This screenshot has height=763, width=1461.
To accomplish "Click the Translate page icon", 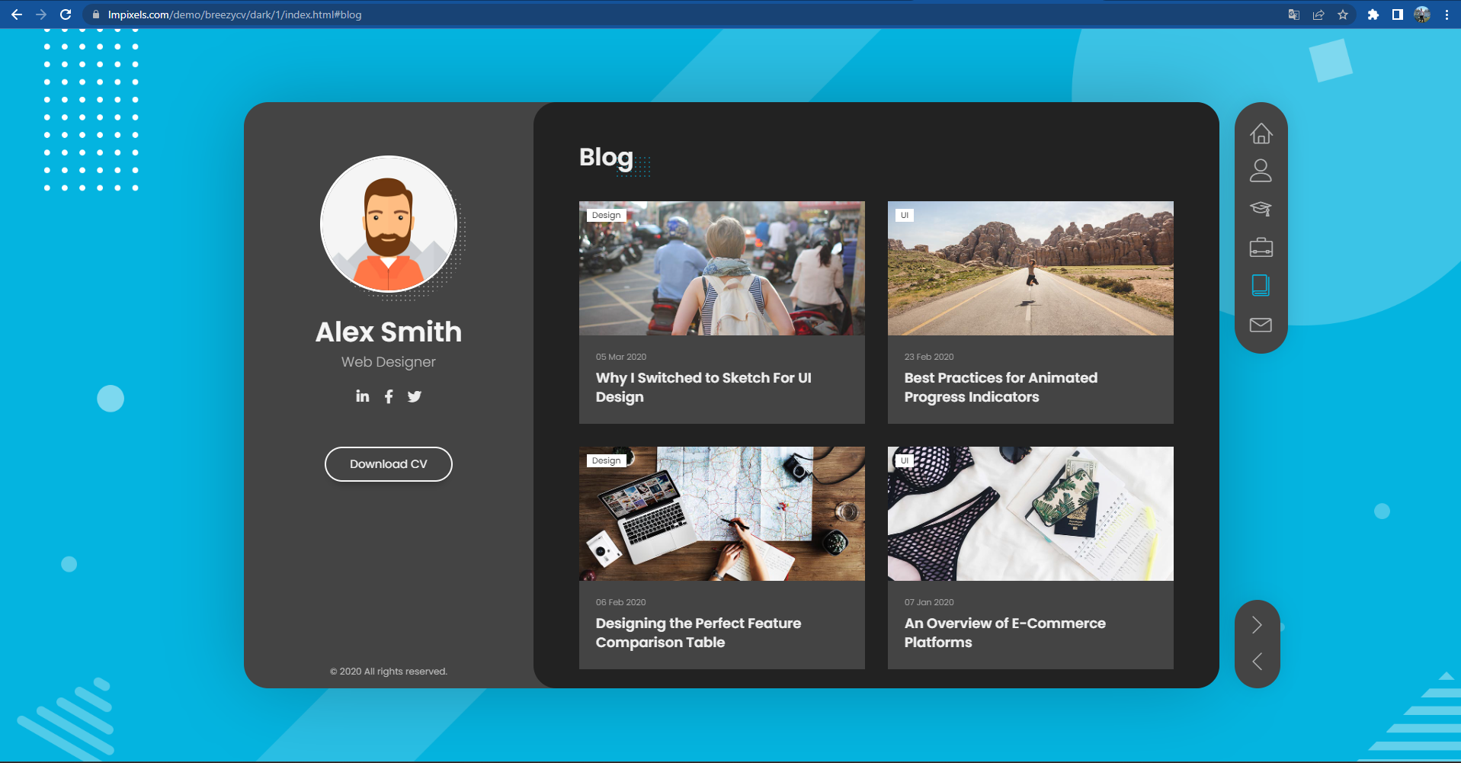I will [x=1294, y=14].
